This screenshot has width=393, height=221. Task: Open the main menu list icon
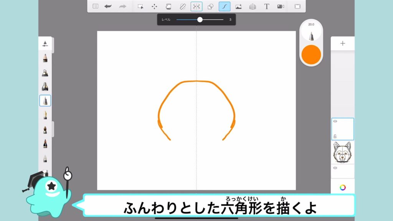(x=96, y=6)
